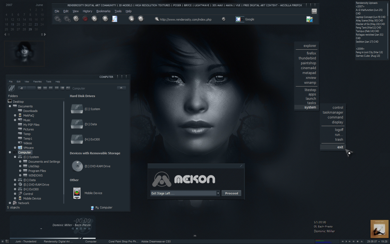Open the Exit Stage Left dropdown
Viewport: 390px width, 244px height.
[x=218, y=193]
